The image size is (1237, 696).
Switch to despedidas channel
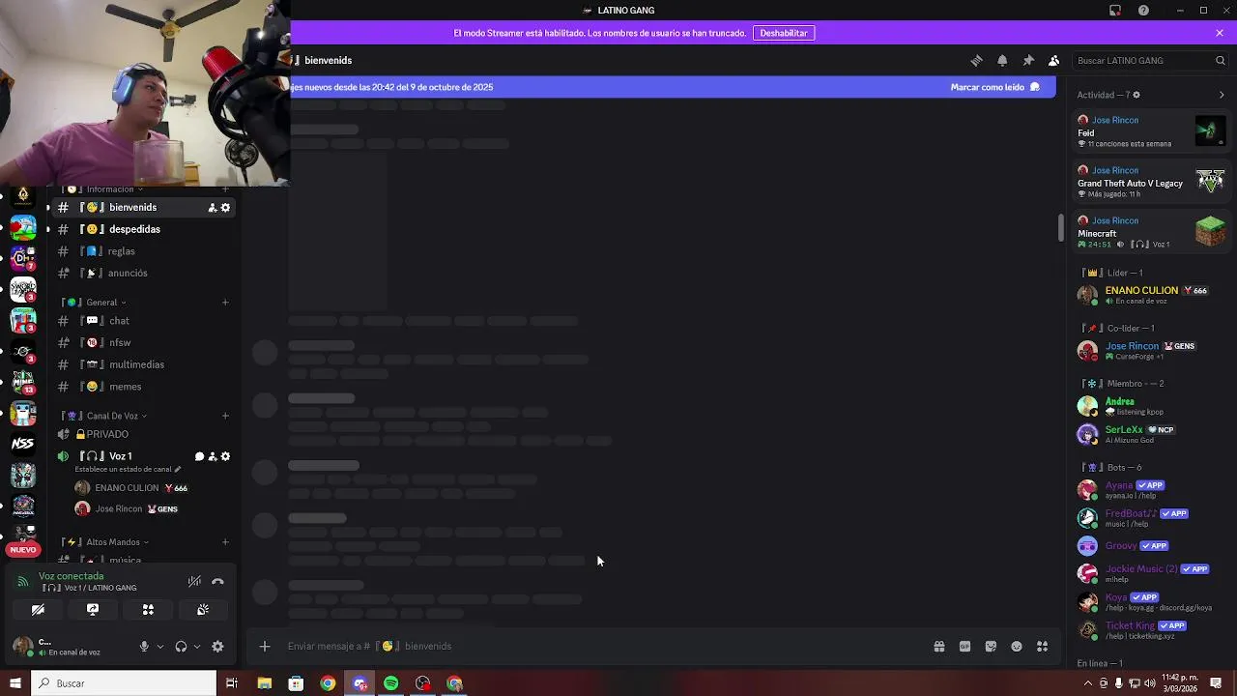tap(145, 229)
